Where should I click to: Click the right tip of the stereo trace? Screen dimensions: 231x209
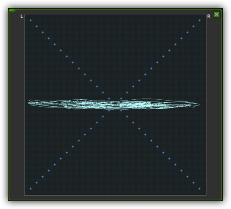[198, 104]
